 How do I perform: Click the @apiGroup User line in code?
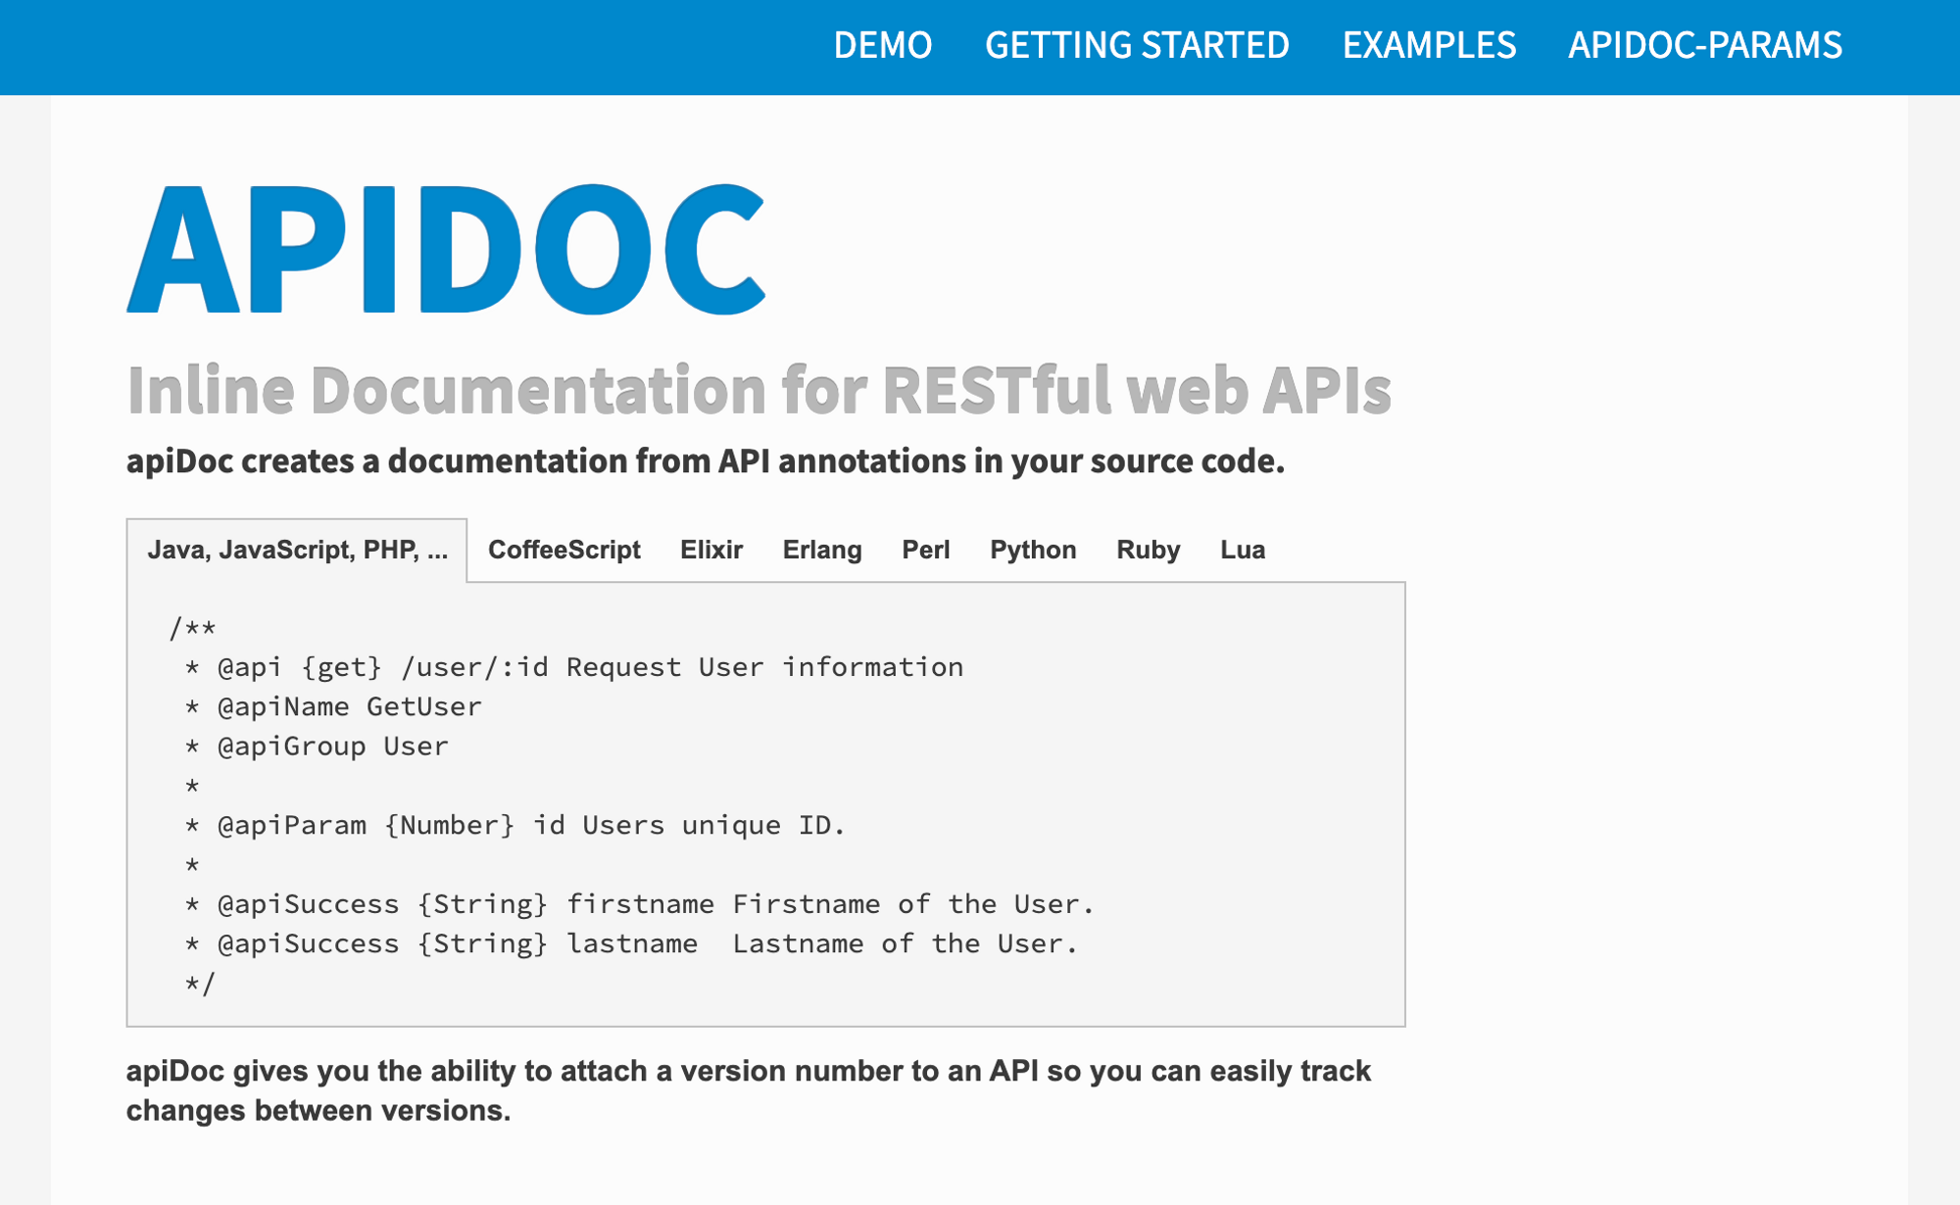(332, 747)
